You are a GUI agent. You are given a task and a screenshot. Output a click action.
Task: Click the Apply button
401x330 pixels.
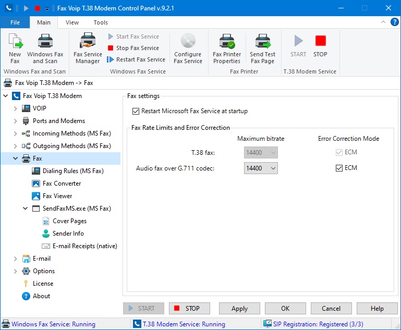(x=239, y=309)
